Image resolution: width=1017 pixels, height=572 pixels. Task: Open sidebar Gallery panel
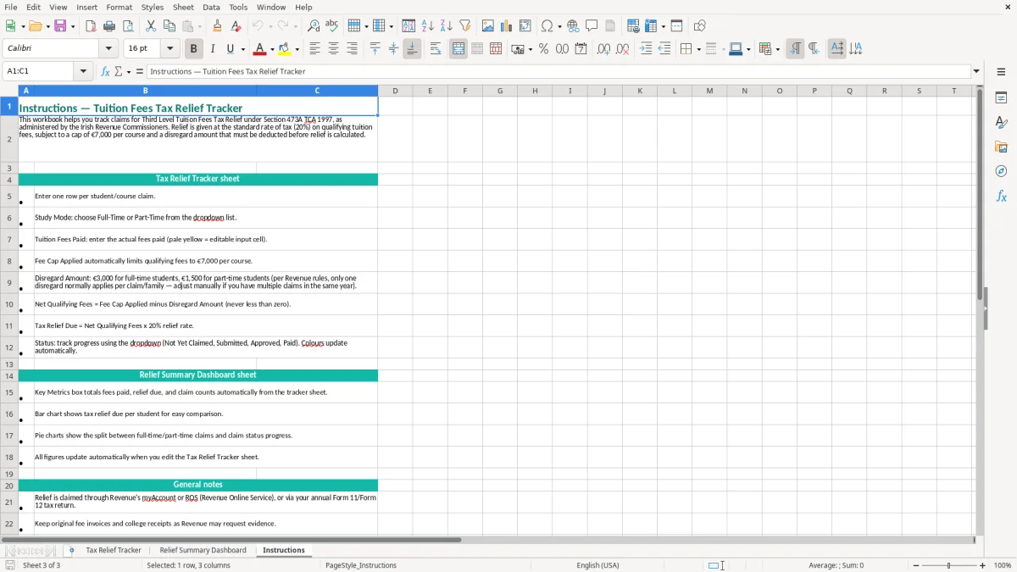[1001, 147]
